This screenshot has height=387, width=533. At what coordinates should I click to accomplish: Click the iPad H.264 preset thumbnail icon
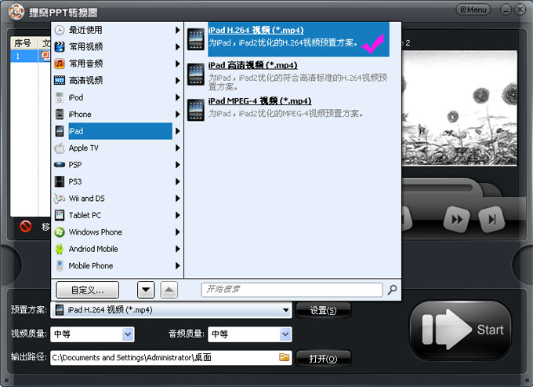point(196,39)
